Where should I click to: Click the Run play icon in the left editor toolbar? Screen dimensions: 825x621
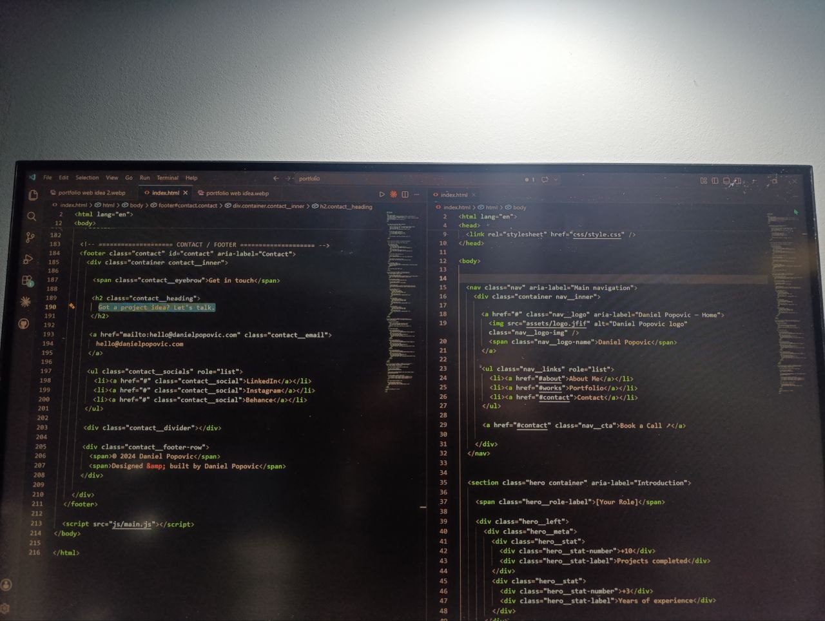click(x=382, y=194)
